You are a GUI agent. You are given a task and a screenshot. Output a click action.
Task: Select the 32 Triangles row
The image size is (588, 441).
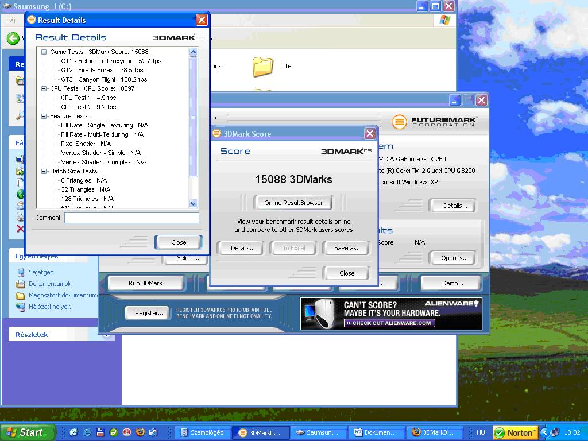tap(86, 189)
